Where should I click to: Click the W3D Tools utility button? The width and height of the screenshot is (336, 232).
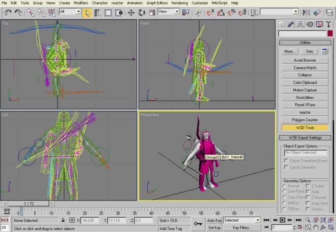305,128
